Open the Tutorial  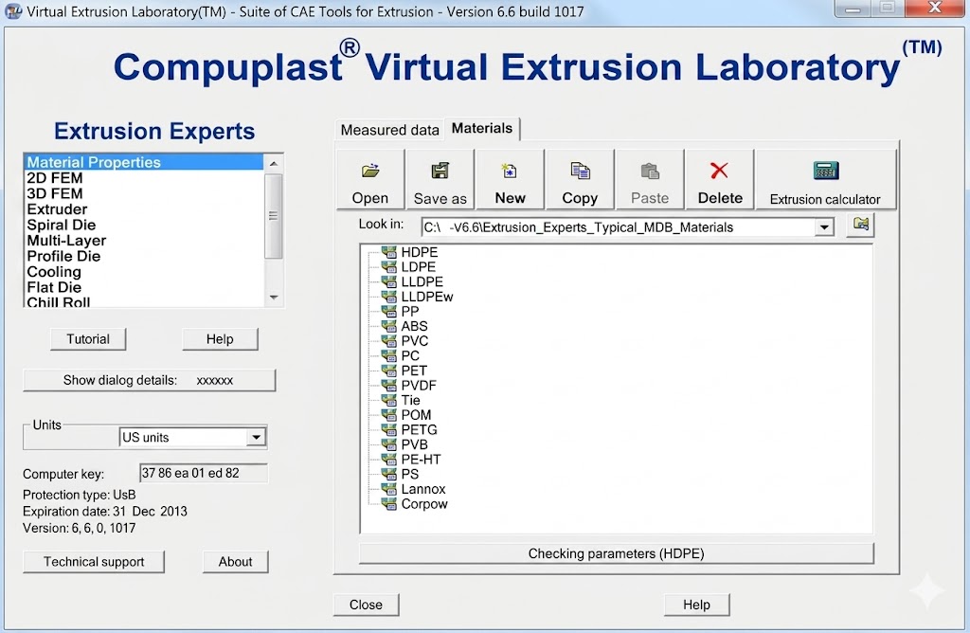click(88, 339)
